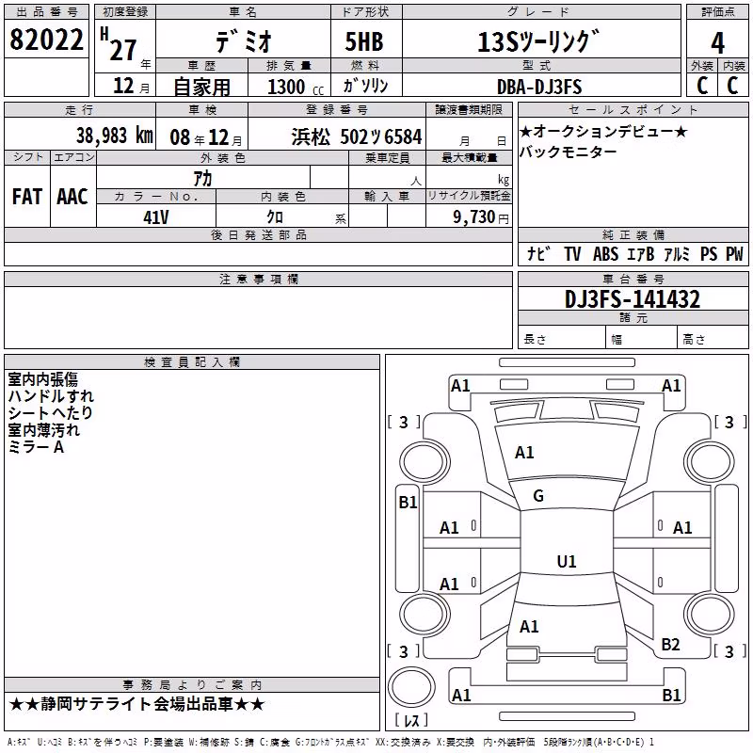Select displacement value 1300 cc
The width and height of the screenshot is (753, 753).
point(296,87)
